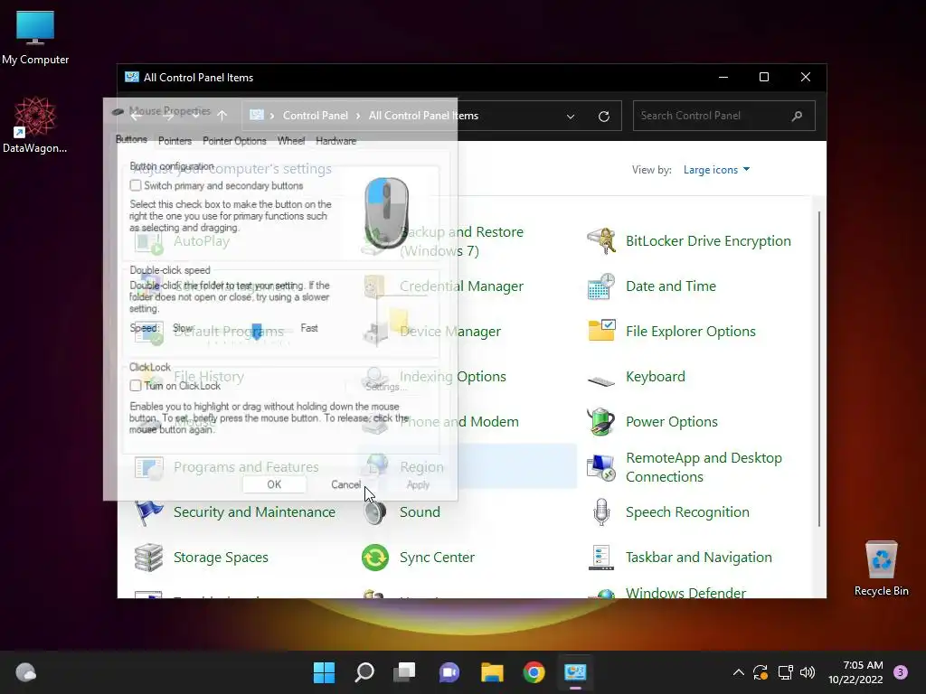
Task: Refresh the Control Panel view
Action: point(603,117)
